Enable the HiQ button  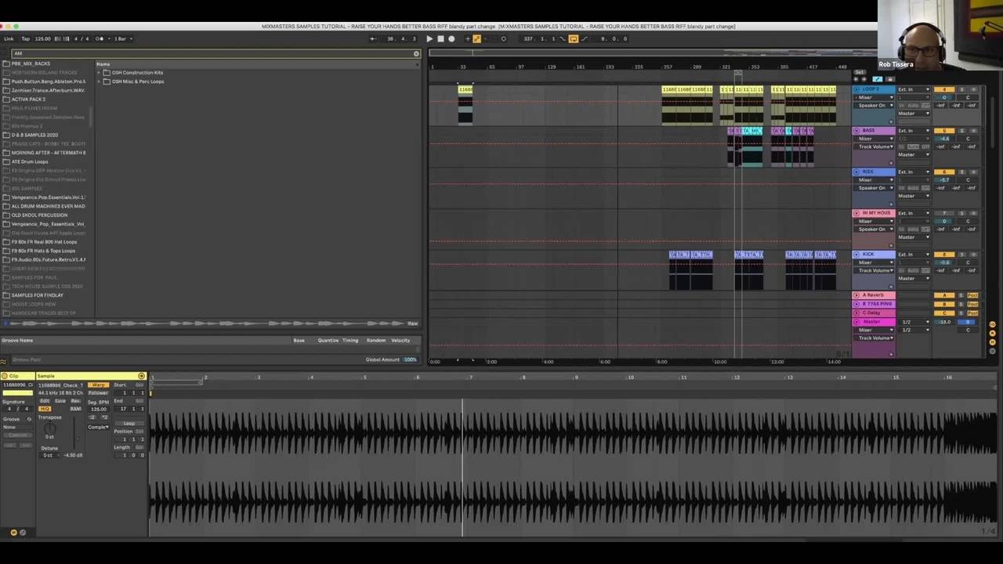pos(45,409)
